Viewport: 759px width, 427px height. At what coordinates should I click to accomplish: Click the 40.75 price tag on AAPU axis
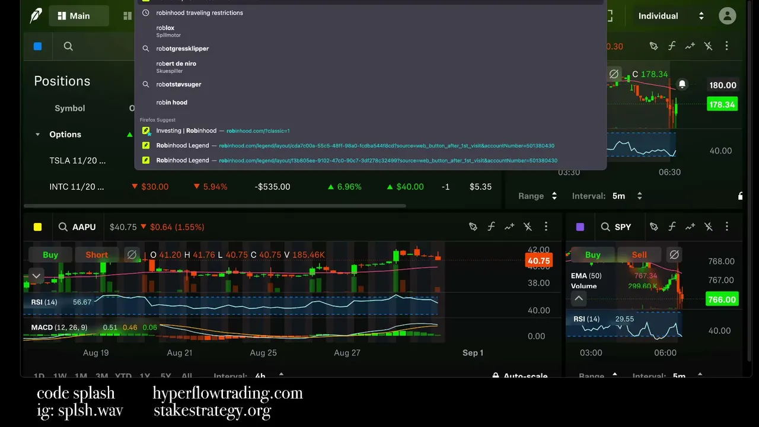[538, 260]
